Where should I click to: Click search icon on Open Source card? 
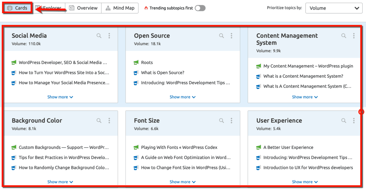coord(221,36)
